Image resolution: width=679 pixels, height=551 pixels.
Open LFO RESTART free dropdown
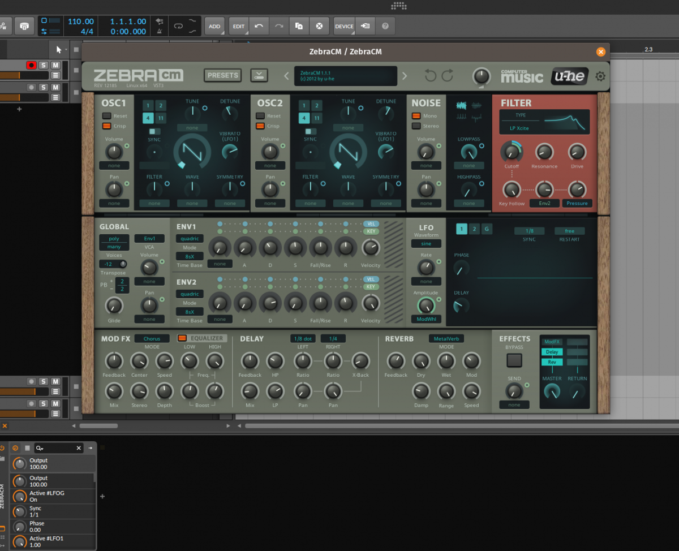point(570,231)
